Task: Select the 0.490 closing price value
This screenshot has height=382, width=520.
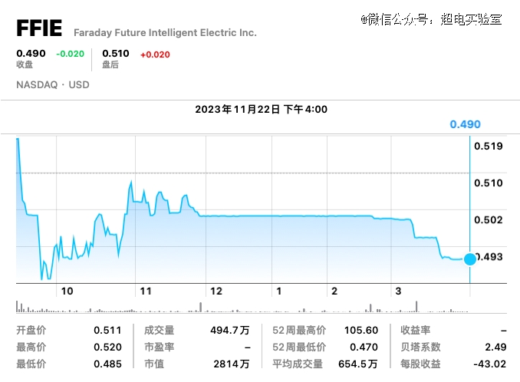Action: pos(31,54)
